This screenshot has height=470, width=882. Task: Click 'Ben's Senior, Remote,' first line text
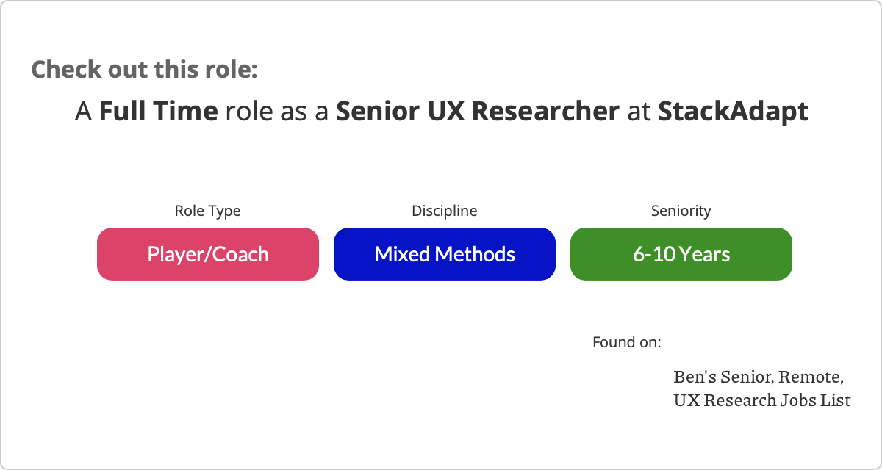(x=758, y=377)
